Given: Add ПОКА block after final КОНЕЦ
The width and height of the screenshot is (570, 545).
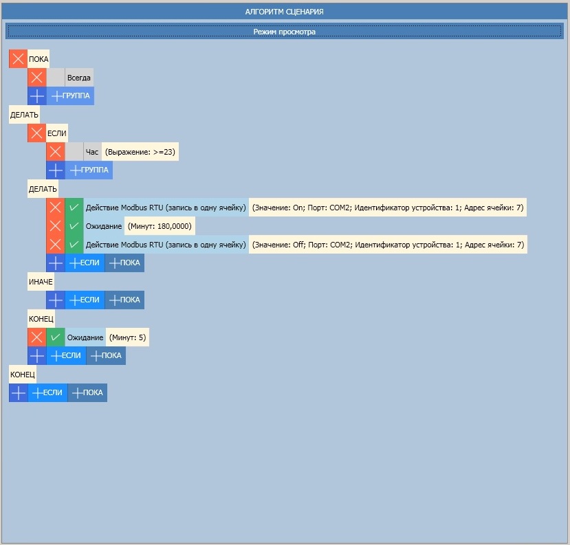Looking at the screenshot, I should [x=87, y=392].
